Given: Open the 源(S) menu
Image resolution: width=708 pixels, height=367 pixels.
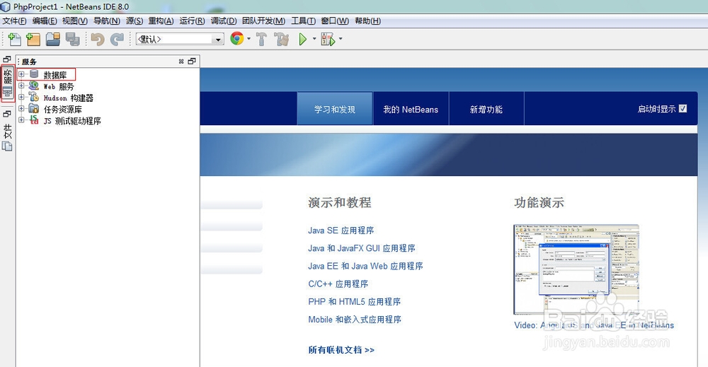Looking at the screenshot, I should pyautogui.click(x=134, y=21).
